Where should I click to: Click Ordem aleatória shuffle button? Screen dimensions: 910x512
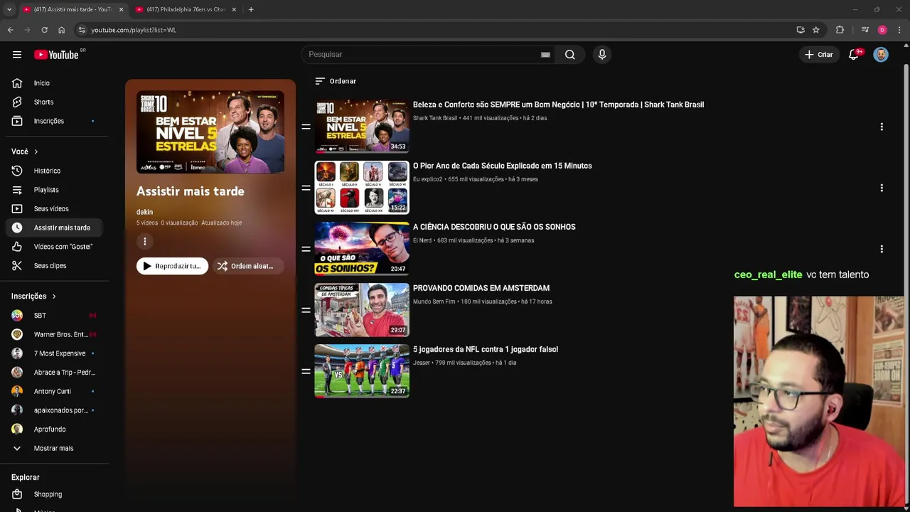click(247, 266)
